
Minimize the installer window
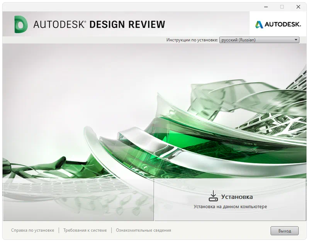[x=266, y=7]
